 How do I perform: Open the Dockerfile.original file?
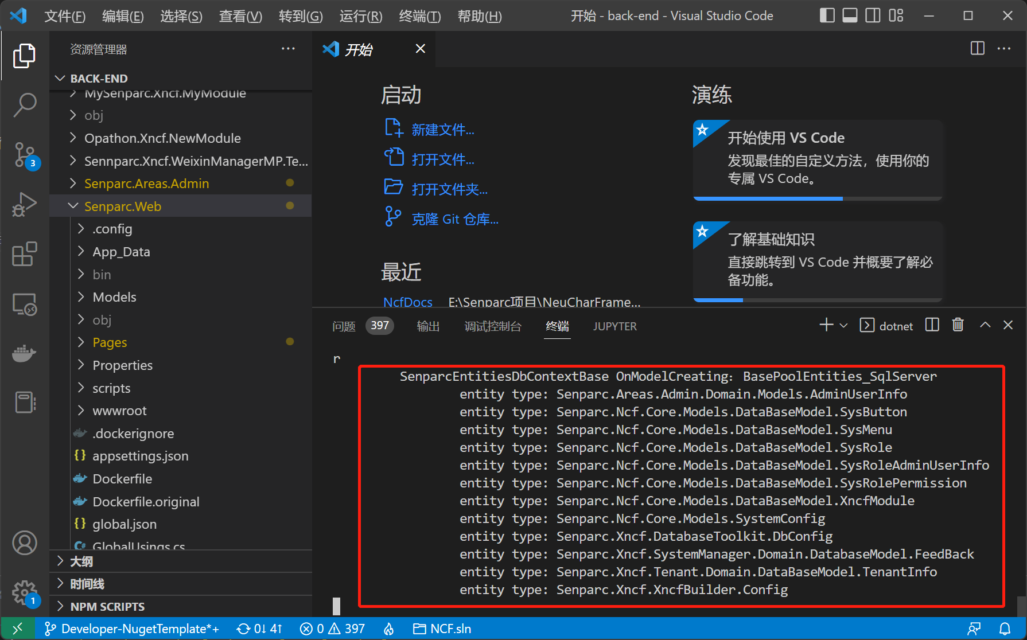point(180,502)
